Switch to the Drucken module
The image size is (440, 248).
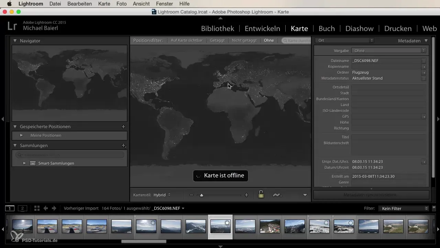[x=398, y=29]
